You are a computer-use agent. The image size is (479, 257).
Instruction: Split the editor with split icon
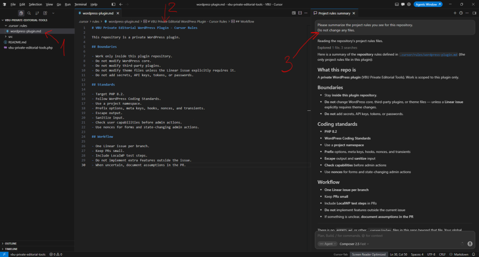pyautogui.click(x=300, y=13)
